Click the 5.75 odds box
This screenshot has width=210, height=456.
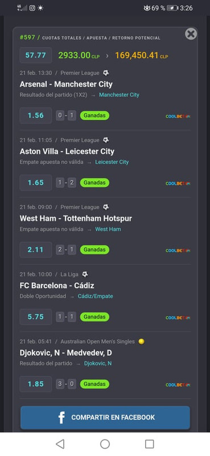point(35,317)
